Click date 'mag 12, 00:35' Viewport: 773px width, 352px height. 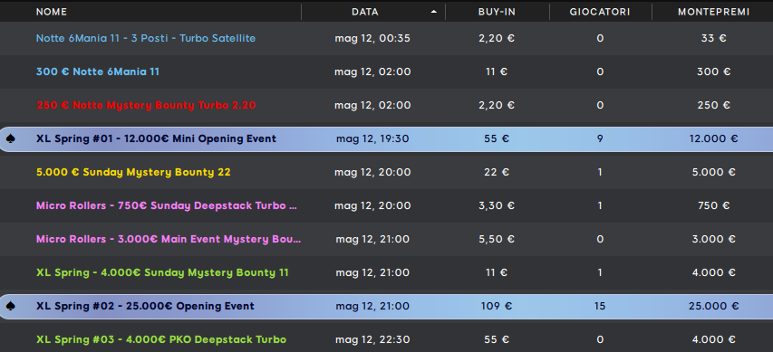pyautogui.click(x=372, y=38)
